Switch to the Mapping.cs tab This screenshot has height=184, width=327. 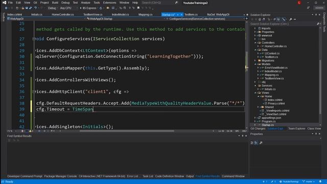click(145, 15)
